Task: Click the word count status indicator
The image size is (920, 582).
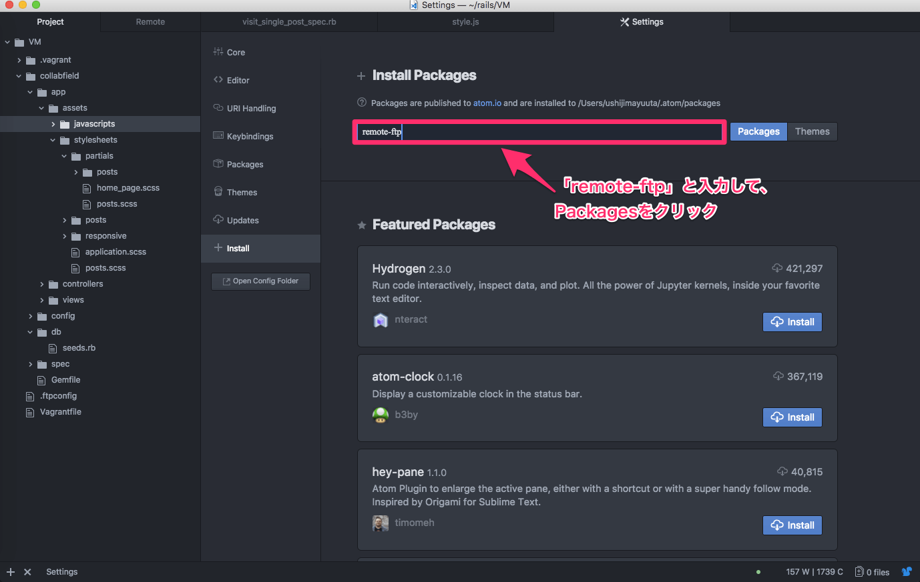Action: (x=815, y=572)
